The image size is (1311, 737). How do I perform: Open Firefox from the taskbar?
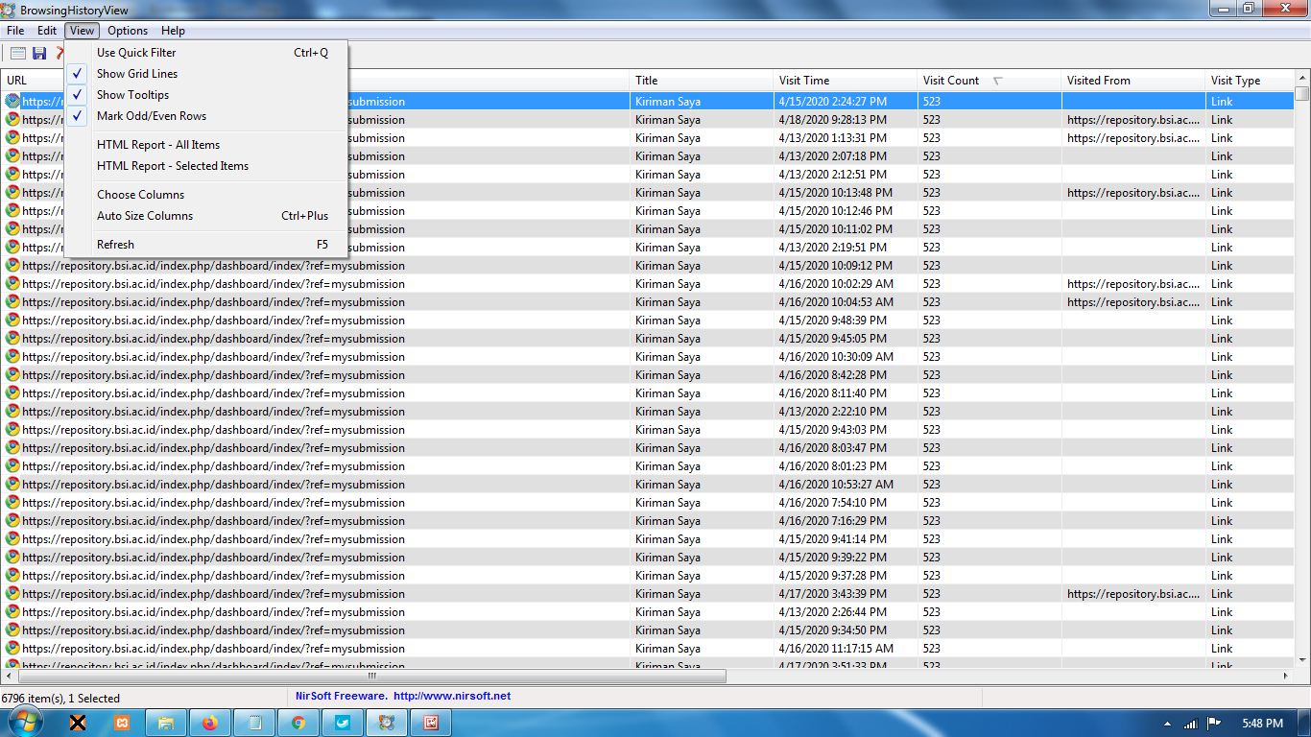pyautogui.click(x=210, y=723)
